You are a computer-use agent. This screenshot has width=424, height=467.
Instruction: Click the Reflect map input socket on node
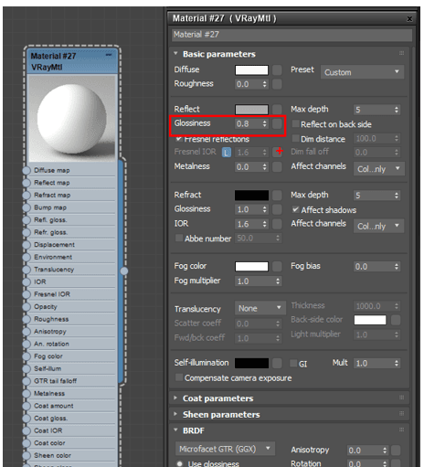tap(26, 183)
